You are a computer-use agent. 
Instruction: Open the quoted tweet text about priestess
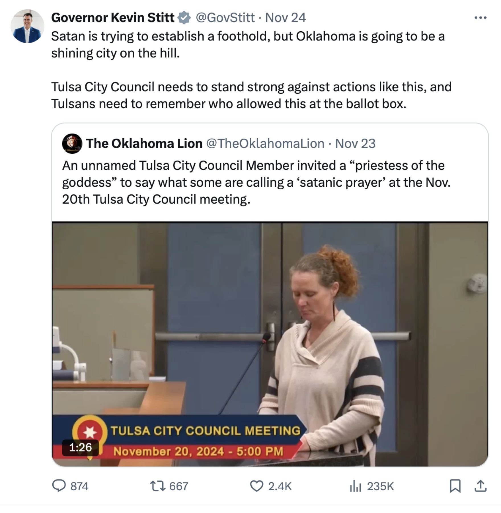256,182
